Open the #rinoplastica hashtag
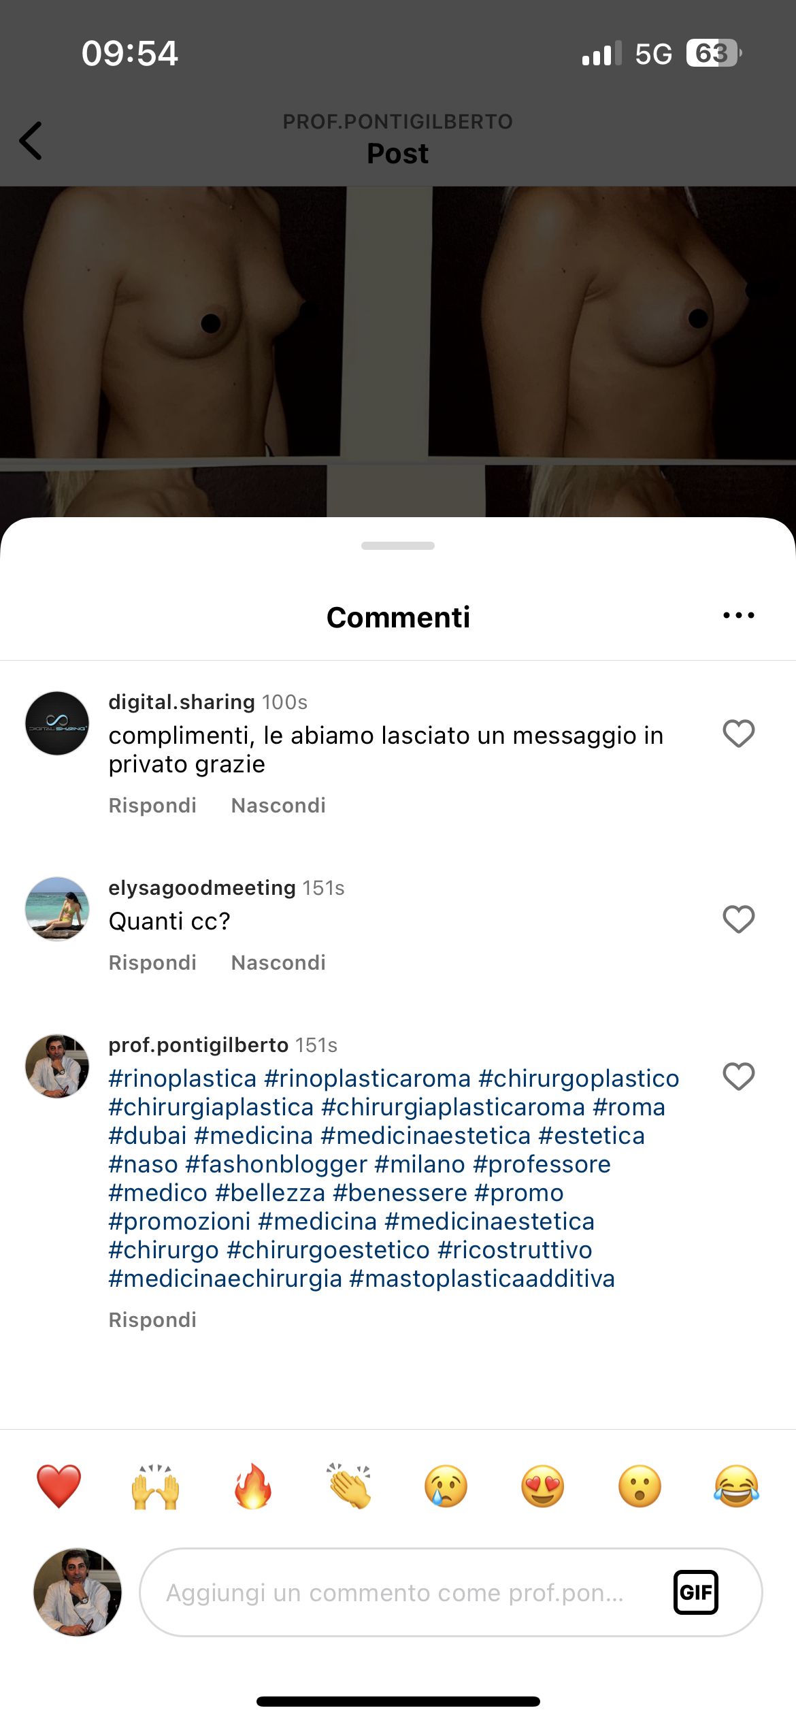Viewport: 796px width, 1723px height. [x=182, y=1079]
